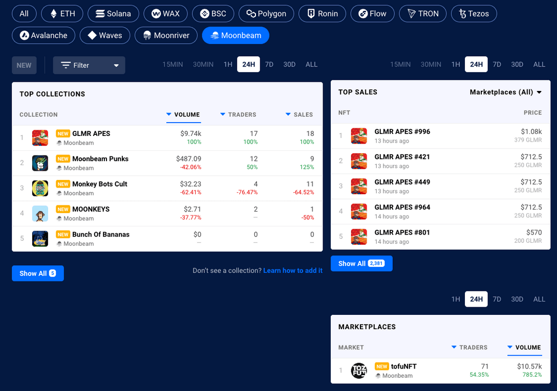The image size is (557, 391).
Task: Set Marketplaces timeframe to 1H
Action: (x=456, y=299)
